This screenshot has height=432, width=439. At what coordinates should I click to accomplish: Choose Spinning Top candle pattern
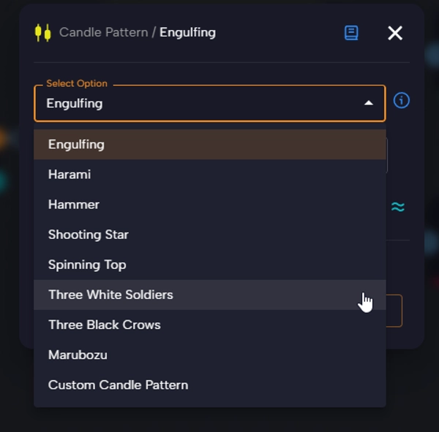pos(87,265)
